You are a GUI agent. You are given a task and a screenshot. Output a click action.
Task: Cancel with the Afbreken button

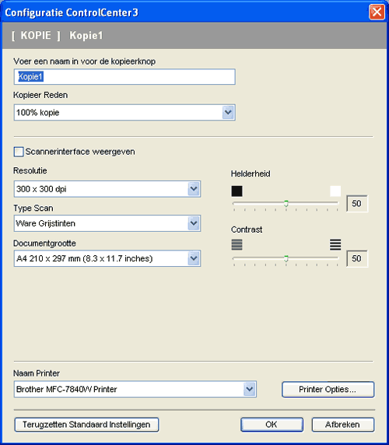click(x=343, y=424)
